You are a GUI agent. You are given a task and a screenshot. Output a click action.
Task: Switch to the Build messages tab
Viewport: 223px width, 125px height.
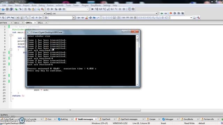(85, 119)
